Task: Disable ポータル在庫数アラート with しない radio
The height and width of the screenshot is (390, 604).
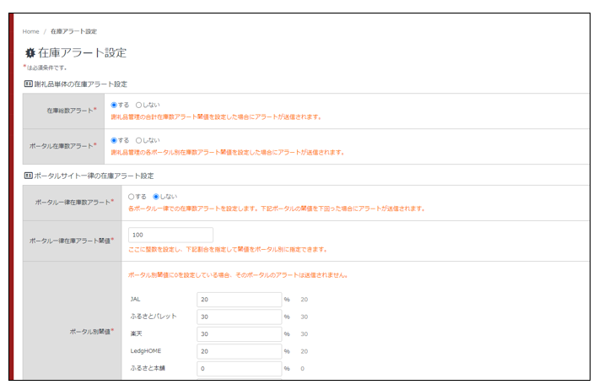Action: (x=139, y=140)
